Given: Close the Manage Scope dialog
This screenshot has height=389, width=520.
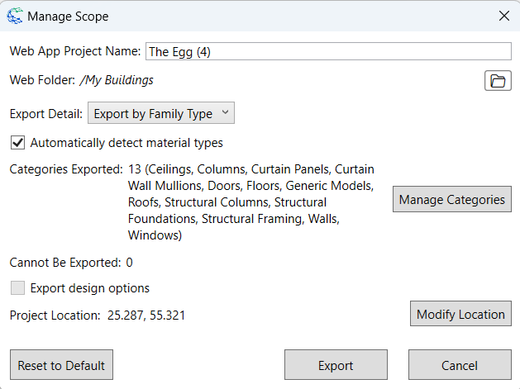Looking at the screenshot, I should (504, 16).
